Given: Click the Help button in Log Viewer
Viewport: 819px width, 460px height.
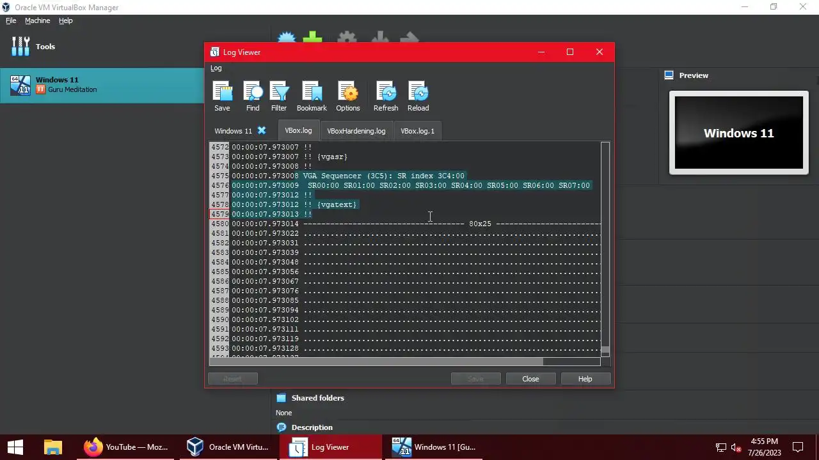Looking at the screenshot, I should (585, 379).
